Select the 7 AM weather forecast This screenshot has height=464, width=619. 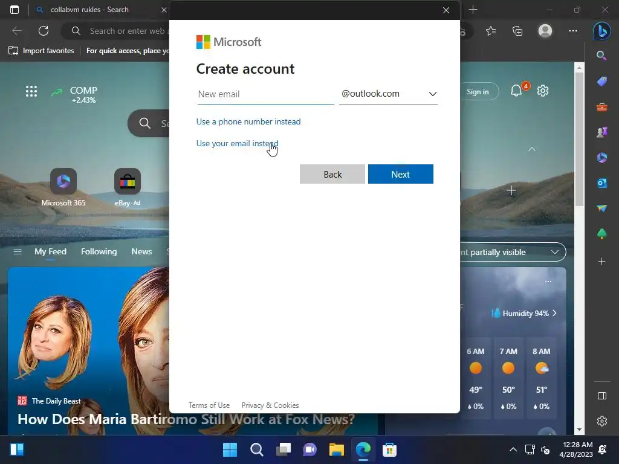(x=508, y=379)
